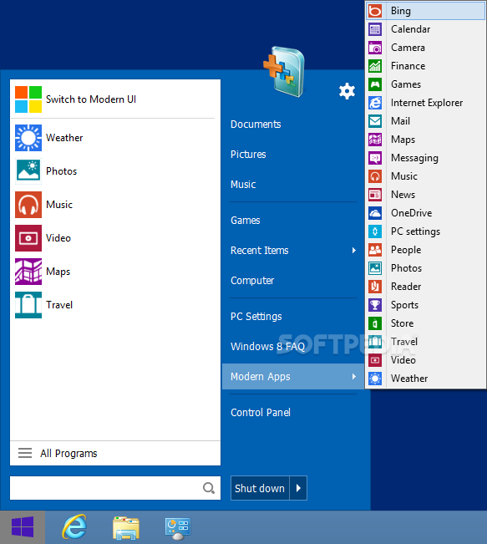
Task: Open Documents from the start menu
Action: tap(256, 125)
